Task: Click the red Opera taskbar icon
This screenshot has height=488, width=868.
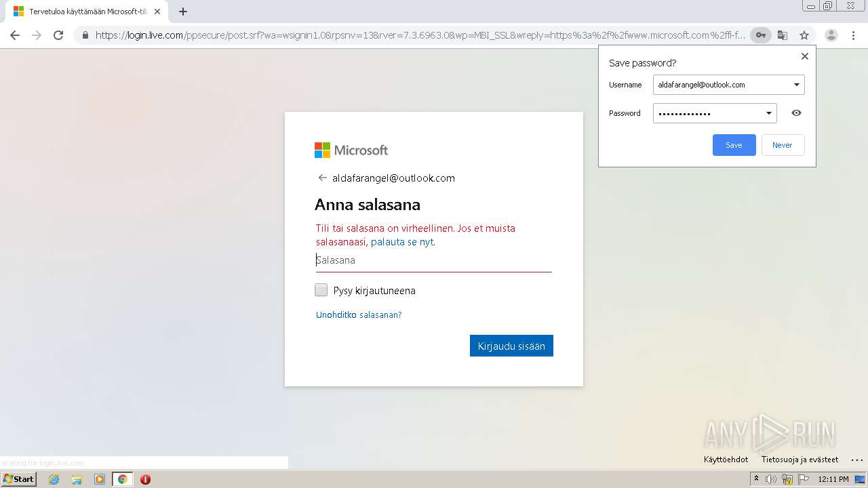Action: point(145,479)
